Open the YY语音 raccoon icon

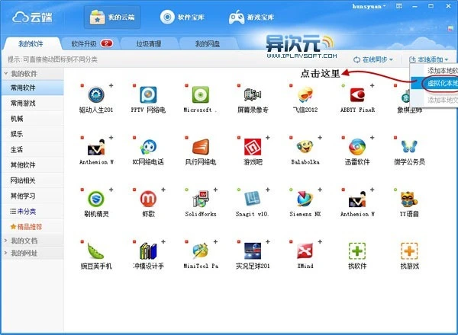coord(409,199)
